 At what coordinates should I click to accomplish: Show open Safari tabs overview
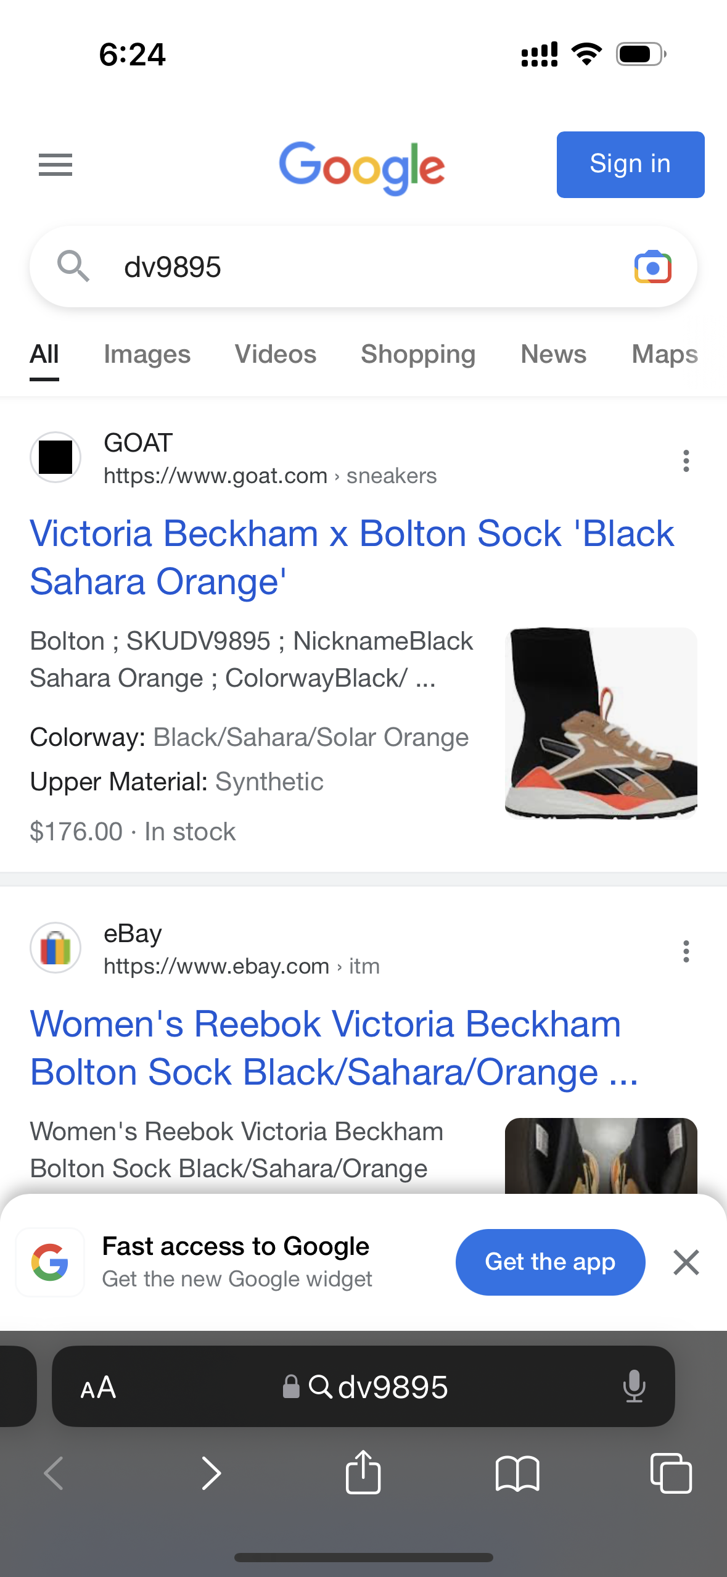pos(671,1473)
